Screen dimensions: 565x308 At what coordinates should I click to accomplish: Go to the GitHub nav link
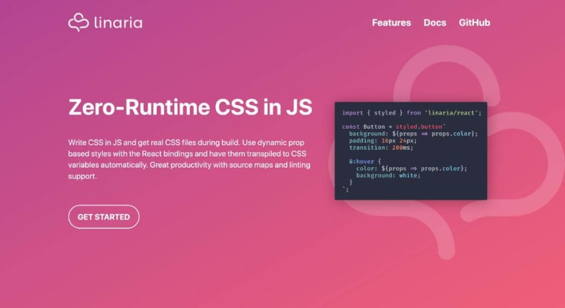coord(474,22)
